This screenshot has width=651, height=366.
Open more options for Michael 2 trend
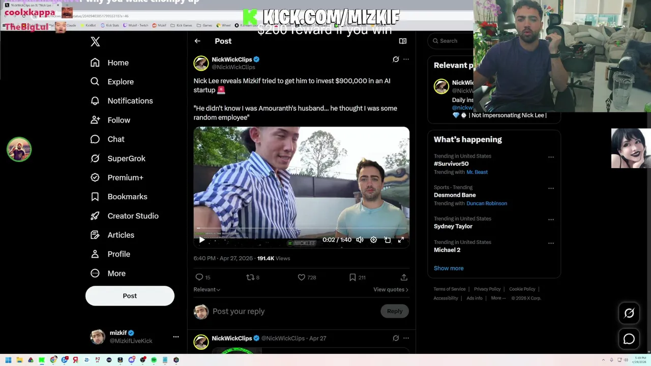point(551,243)
